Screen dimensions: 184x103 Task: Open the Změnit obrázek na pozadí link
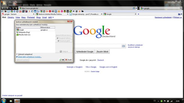12,96
